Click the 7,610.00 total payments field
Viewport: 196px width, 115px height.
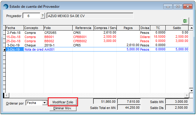pyautogui.click(x=129, y=102)
